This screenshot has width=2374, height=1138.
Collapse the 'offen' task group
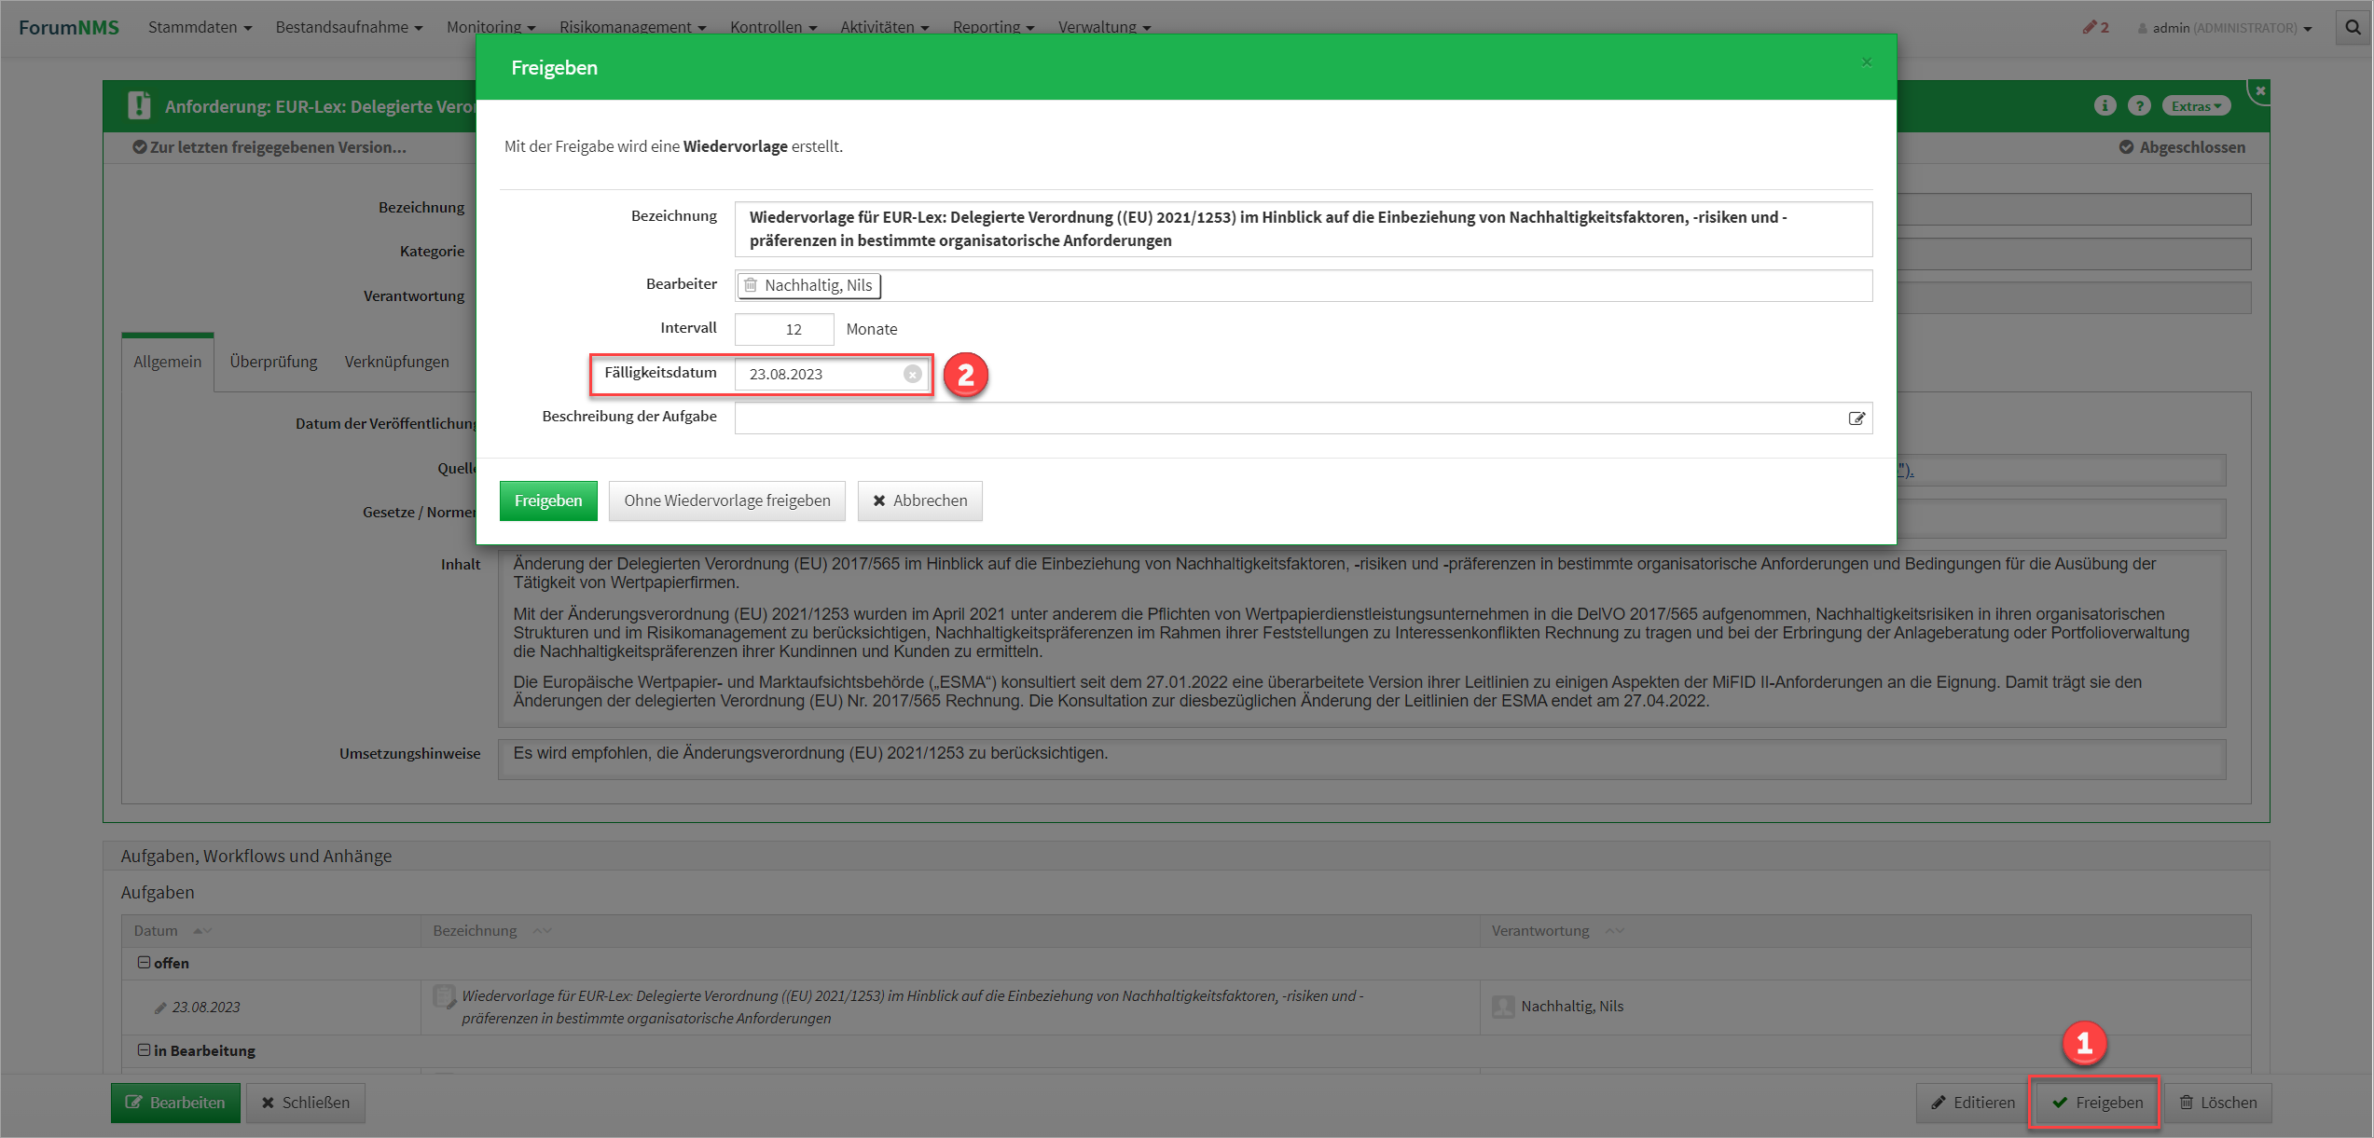coord(144,963)
